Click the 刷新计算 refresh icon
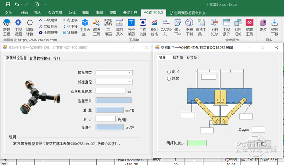 point(30,24)
